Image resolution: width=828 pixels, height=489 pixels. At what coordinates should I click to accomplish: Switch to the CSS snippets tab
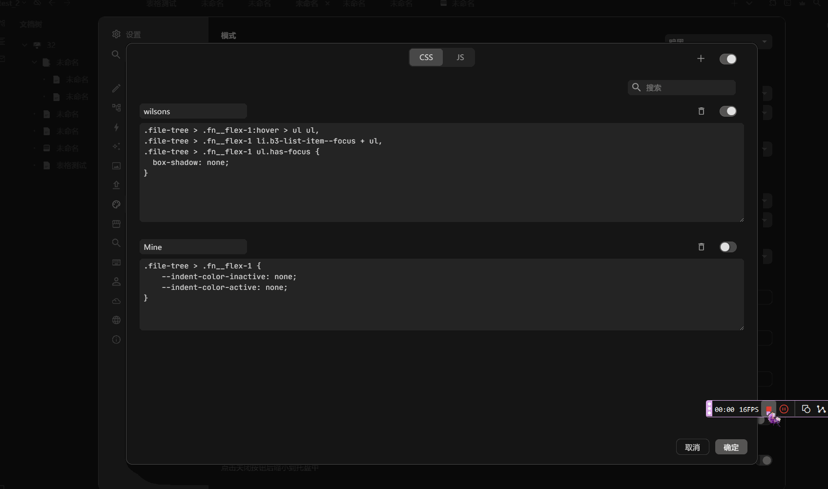coord(426,57)
